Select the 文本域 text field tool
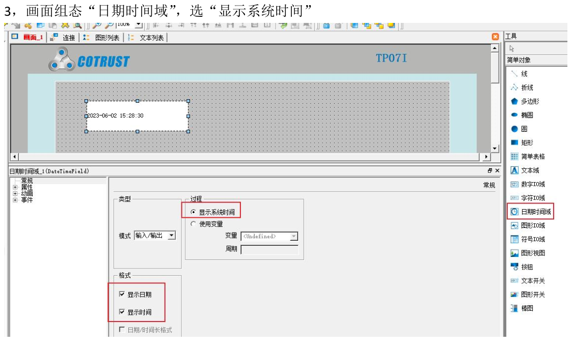The width and height of the screenshot is (573, 349). click(525, 170)
